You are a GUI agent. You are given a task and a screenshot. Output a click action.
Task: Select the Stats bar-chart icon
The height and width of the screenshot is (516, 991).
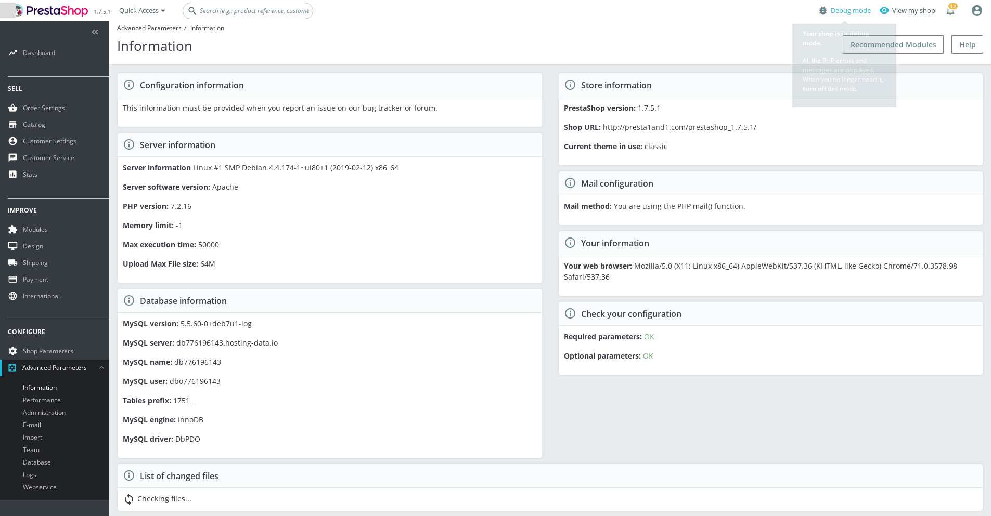coord(13,174)
